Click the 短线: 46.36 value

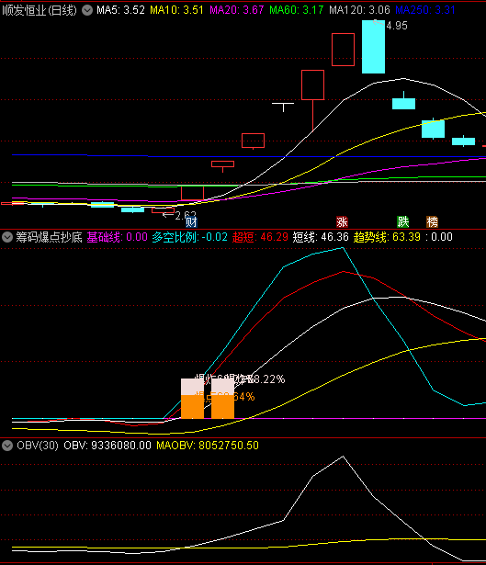(321, 237)
